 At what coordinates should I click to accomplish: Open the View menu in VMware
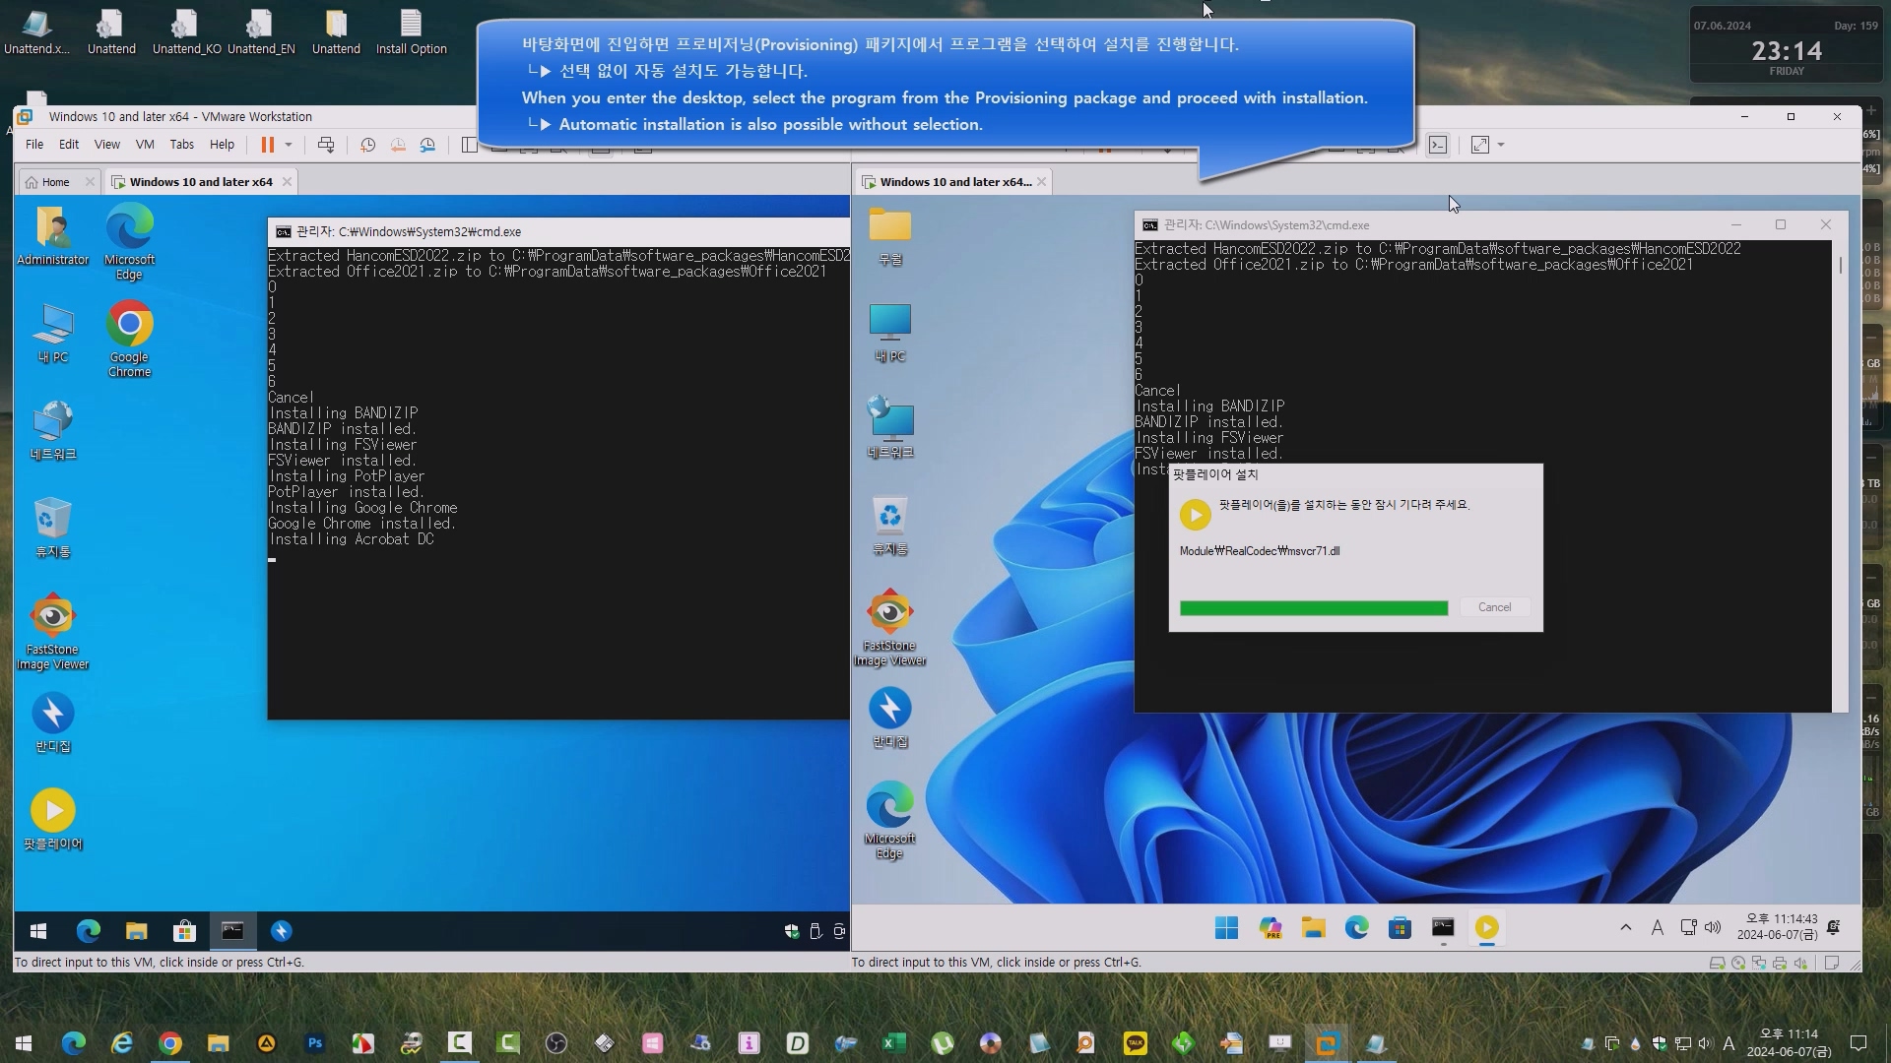tap(106, 145)
